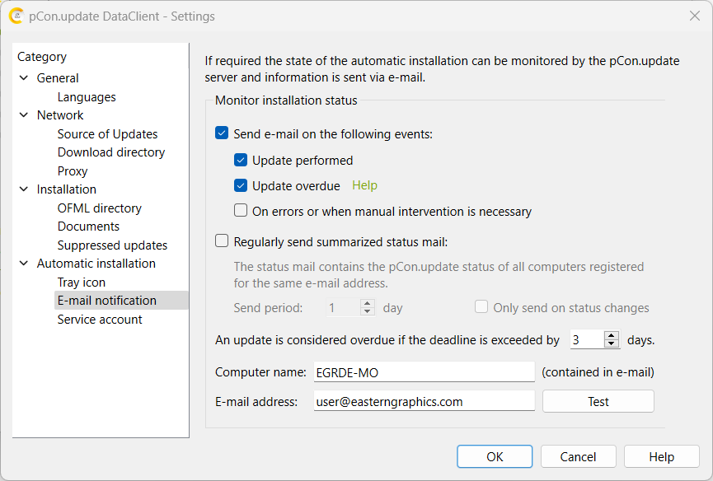Increase the Send period days
The height and width of the screenshot is (481, 713).
click(x=368, y=303)
